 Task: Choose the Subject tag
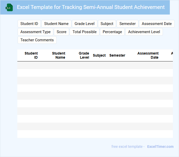tap(107, 24)
